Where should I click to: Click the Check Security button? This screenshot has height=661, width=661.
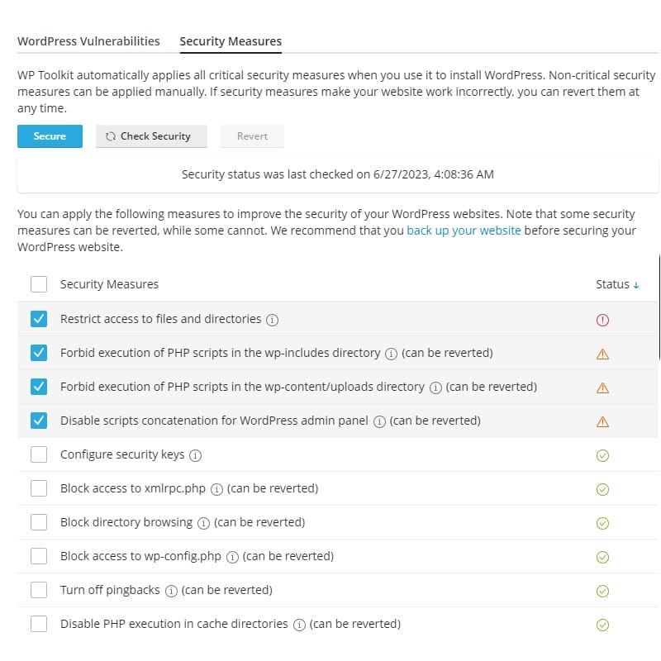151,136
